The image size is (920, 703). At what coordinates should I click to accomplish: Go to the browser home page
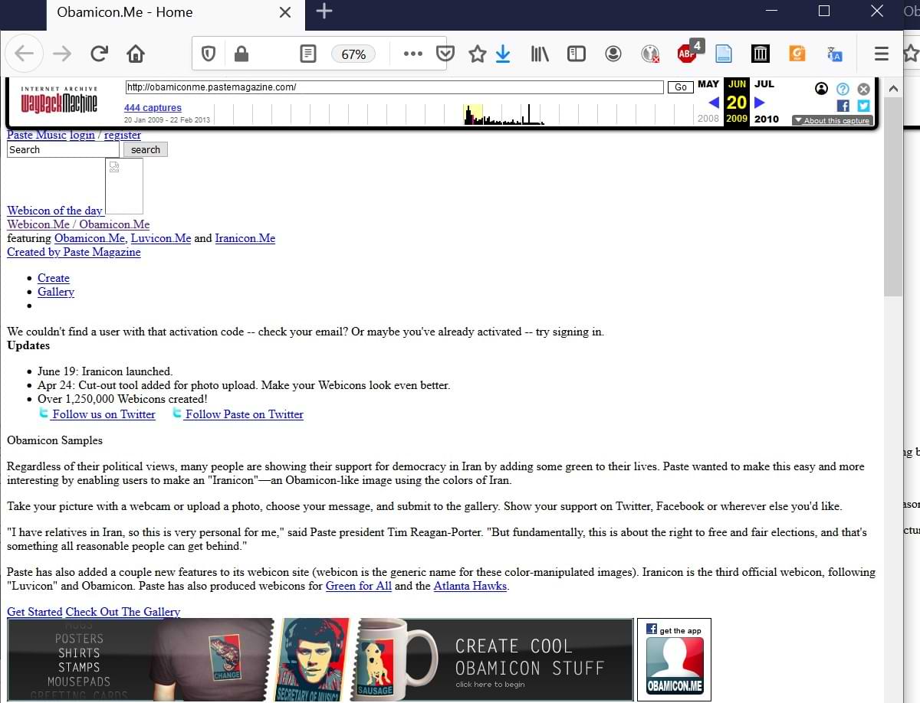136,54
